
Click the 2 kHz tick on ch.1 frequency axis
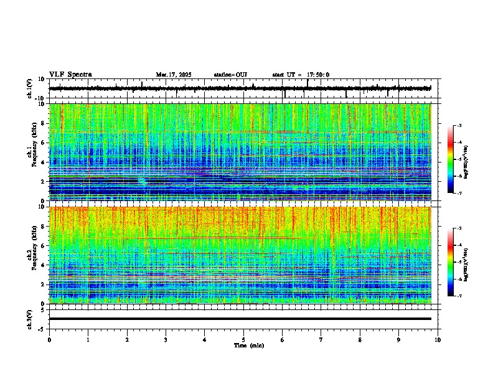44,182
